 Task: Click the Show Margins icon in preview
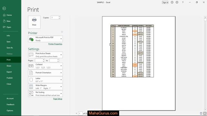coord(201,113)
